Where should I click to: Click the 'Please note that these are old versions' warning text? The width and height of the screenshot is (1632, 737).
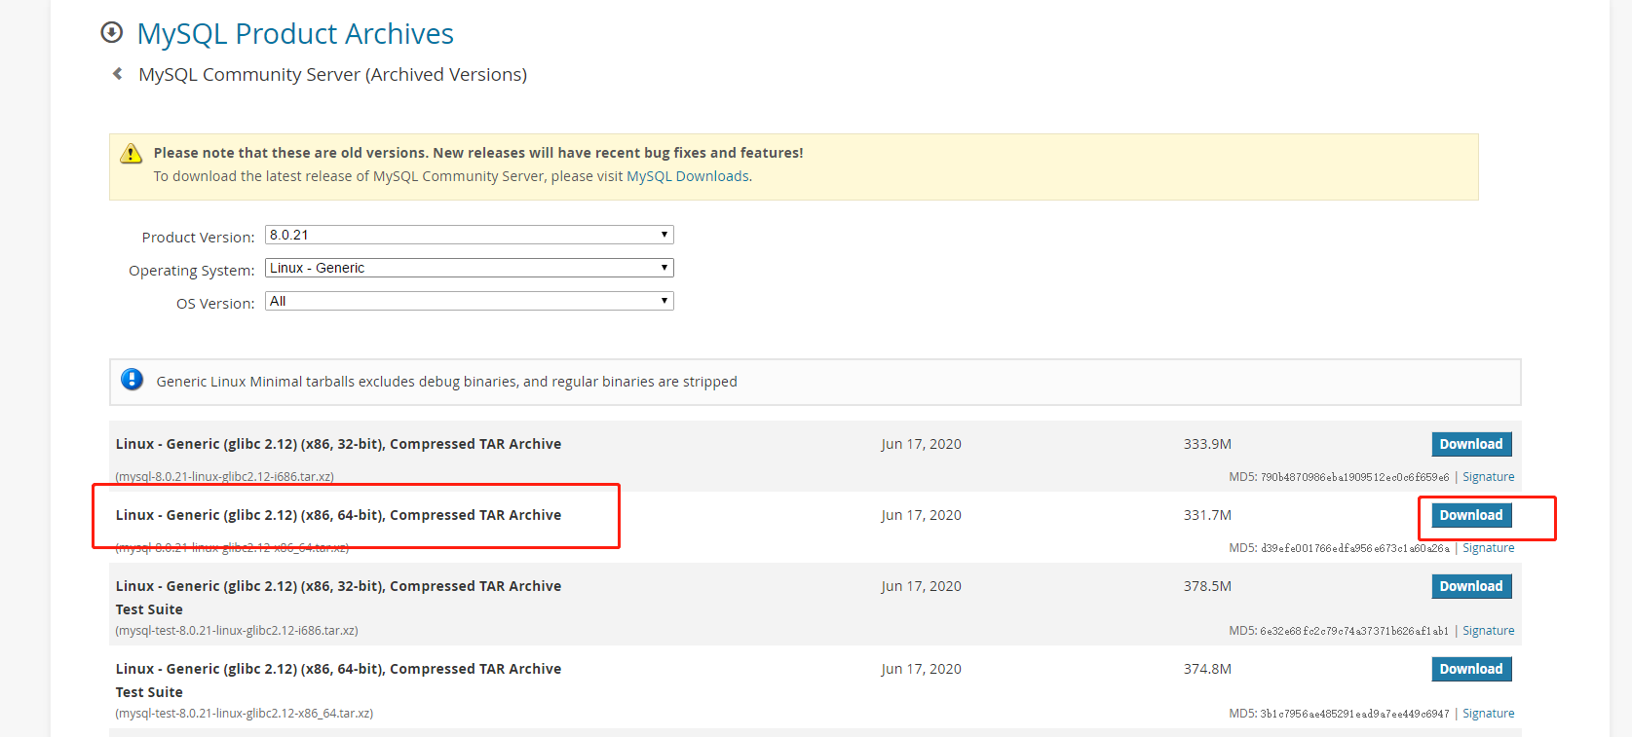click(x=478, y=153)
